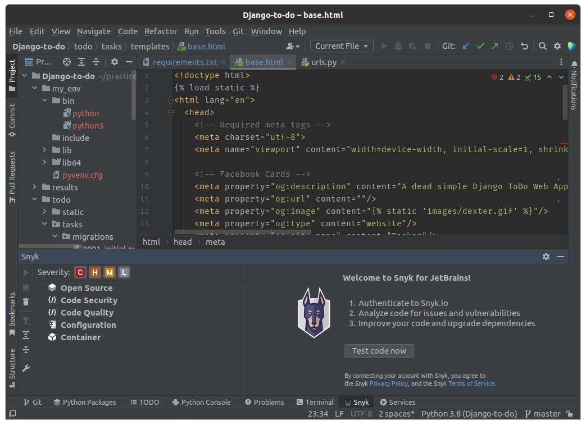Click the Run with coverage icon
Image resolution: width=586 pixels, height=425 pixels.
tap(413, 46)
